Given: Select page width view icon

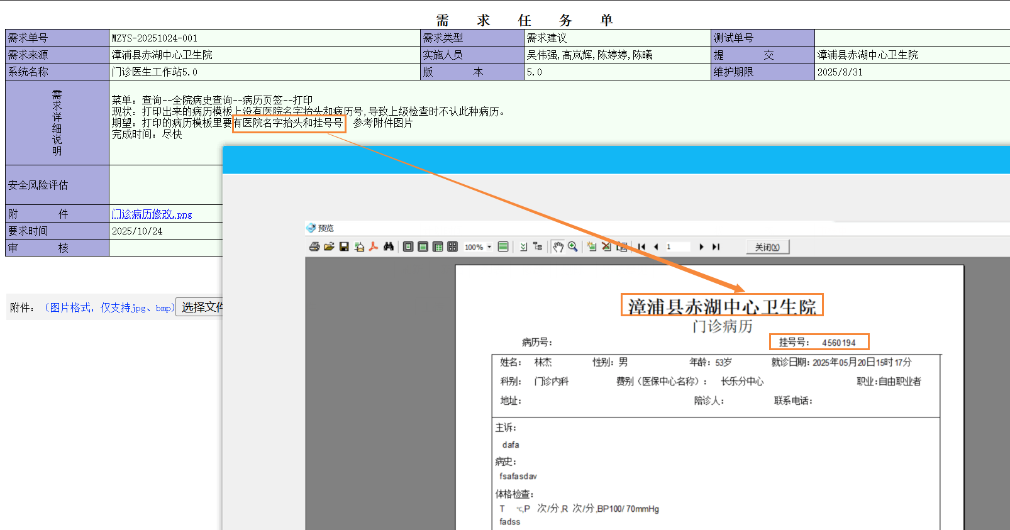Looking at the screenshot, I should (x=423, y=247).
